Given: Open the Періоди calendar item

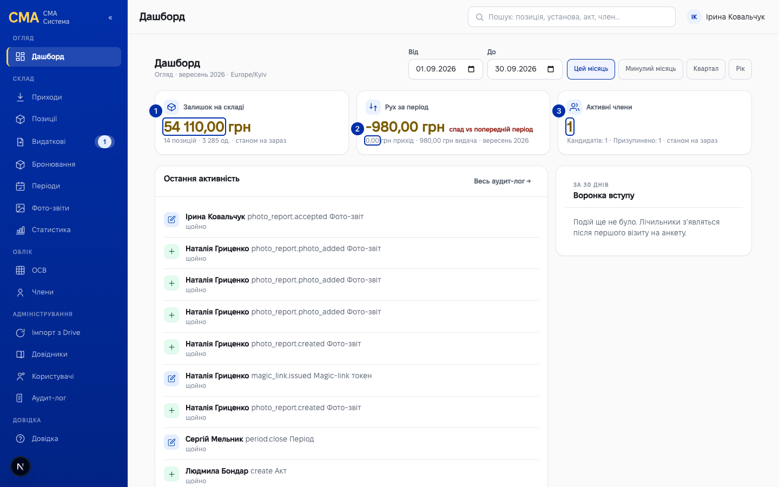Looking at the screenshot, I should [64, 186].
